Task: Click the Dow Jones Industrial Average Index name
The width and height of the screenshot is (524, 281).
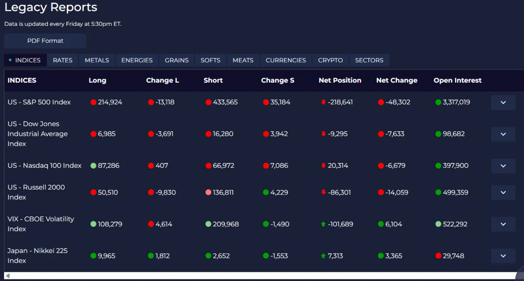Action: [x=38, y=134]
